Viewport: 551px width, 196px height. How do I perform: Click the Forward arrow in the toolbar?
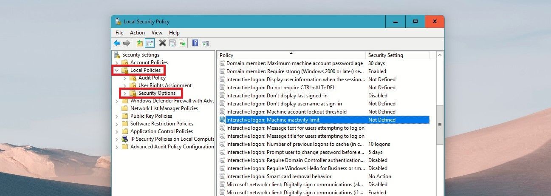126,43
